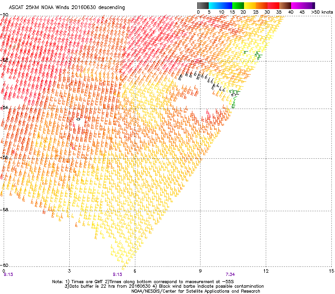335x294 pixels.
Task: Click the red 30-35 knots color segment
Action: pos(273,5)
